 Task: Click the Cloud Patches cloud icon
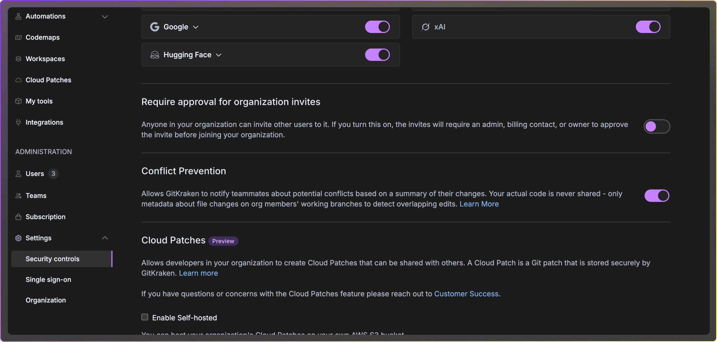(18, 80)
